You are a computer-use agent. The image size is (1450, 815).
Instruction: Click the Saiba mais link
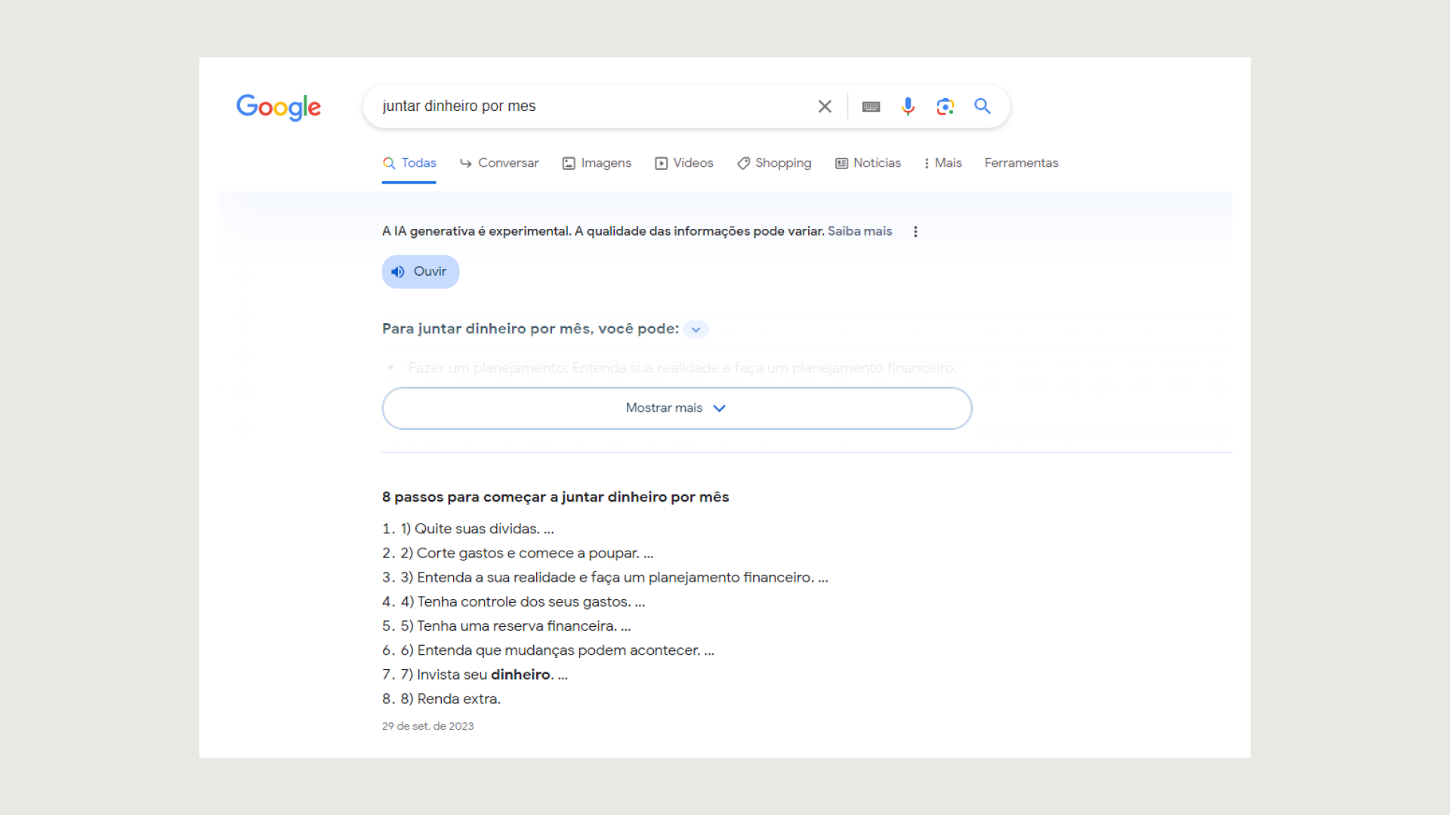click(x=859, y=231)
